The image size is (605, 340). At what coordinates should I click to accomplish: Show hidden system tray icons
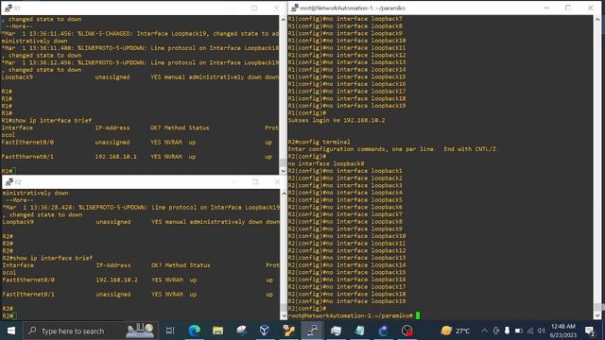tap(485, 331)
